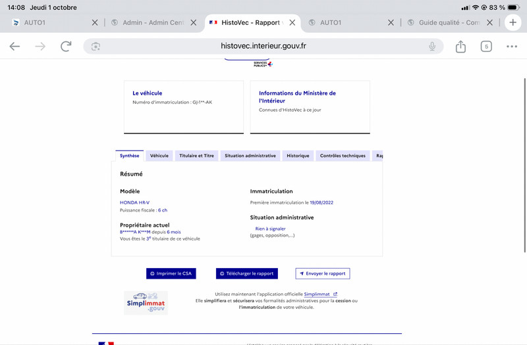The width and height of the screenshot is (527, 345).
Task: Click Télécharger le rapport button
Action: pyautogui.click(x=246, y=273)
